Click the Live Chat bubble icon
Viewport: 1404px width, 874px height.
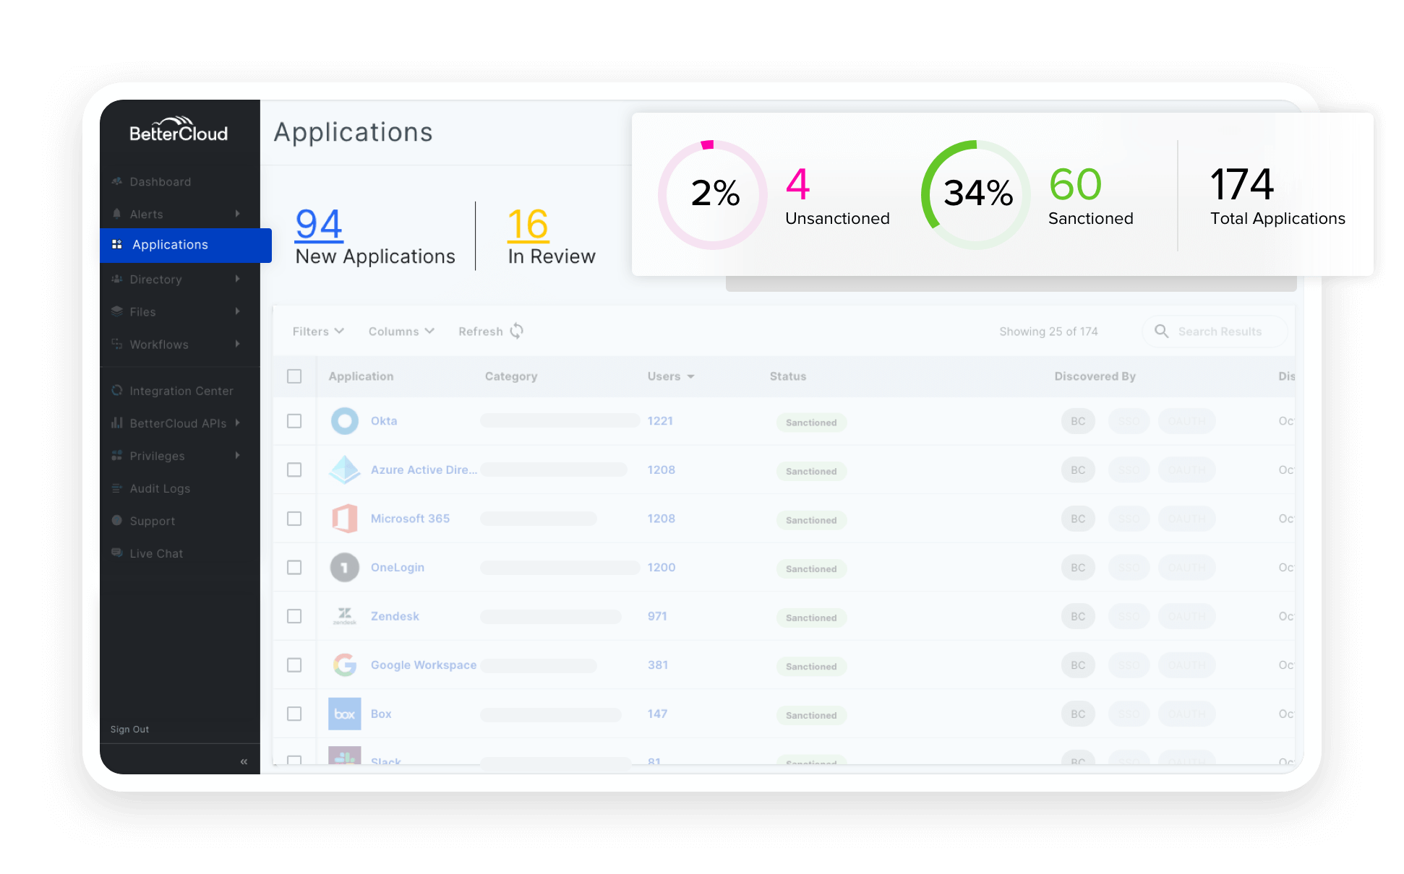pos(117,553)
